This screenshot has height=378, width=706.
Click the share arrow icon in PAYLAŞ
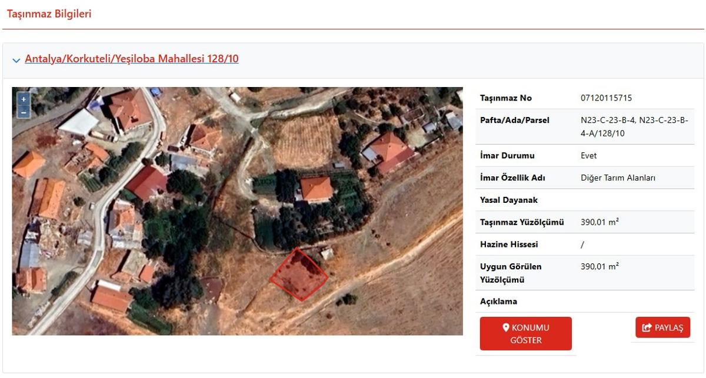(x=647, y=328)
